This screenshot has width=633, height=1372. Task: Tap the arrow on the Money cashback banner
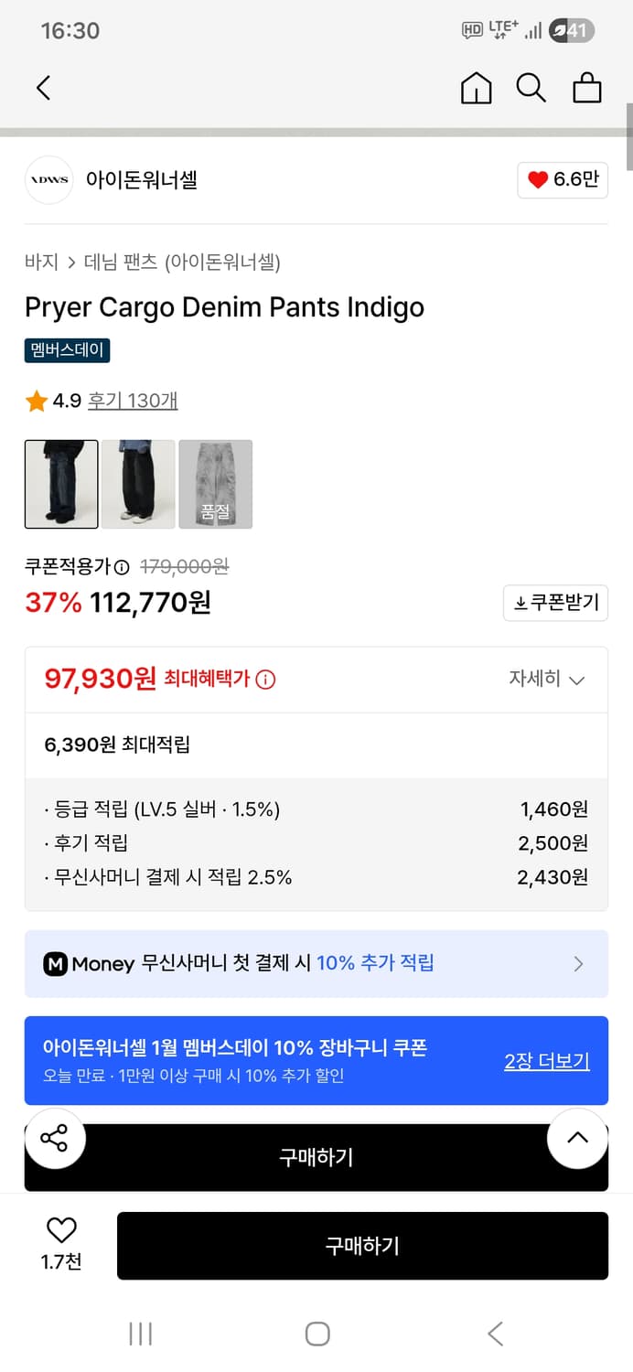pyautogui.click(x=577, y=963)
